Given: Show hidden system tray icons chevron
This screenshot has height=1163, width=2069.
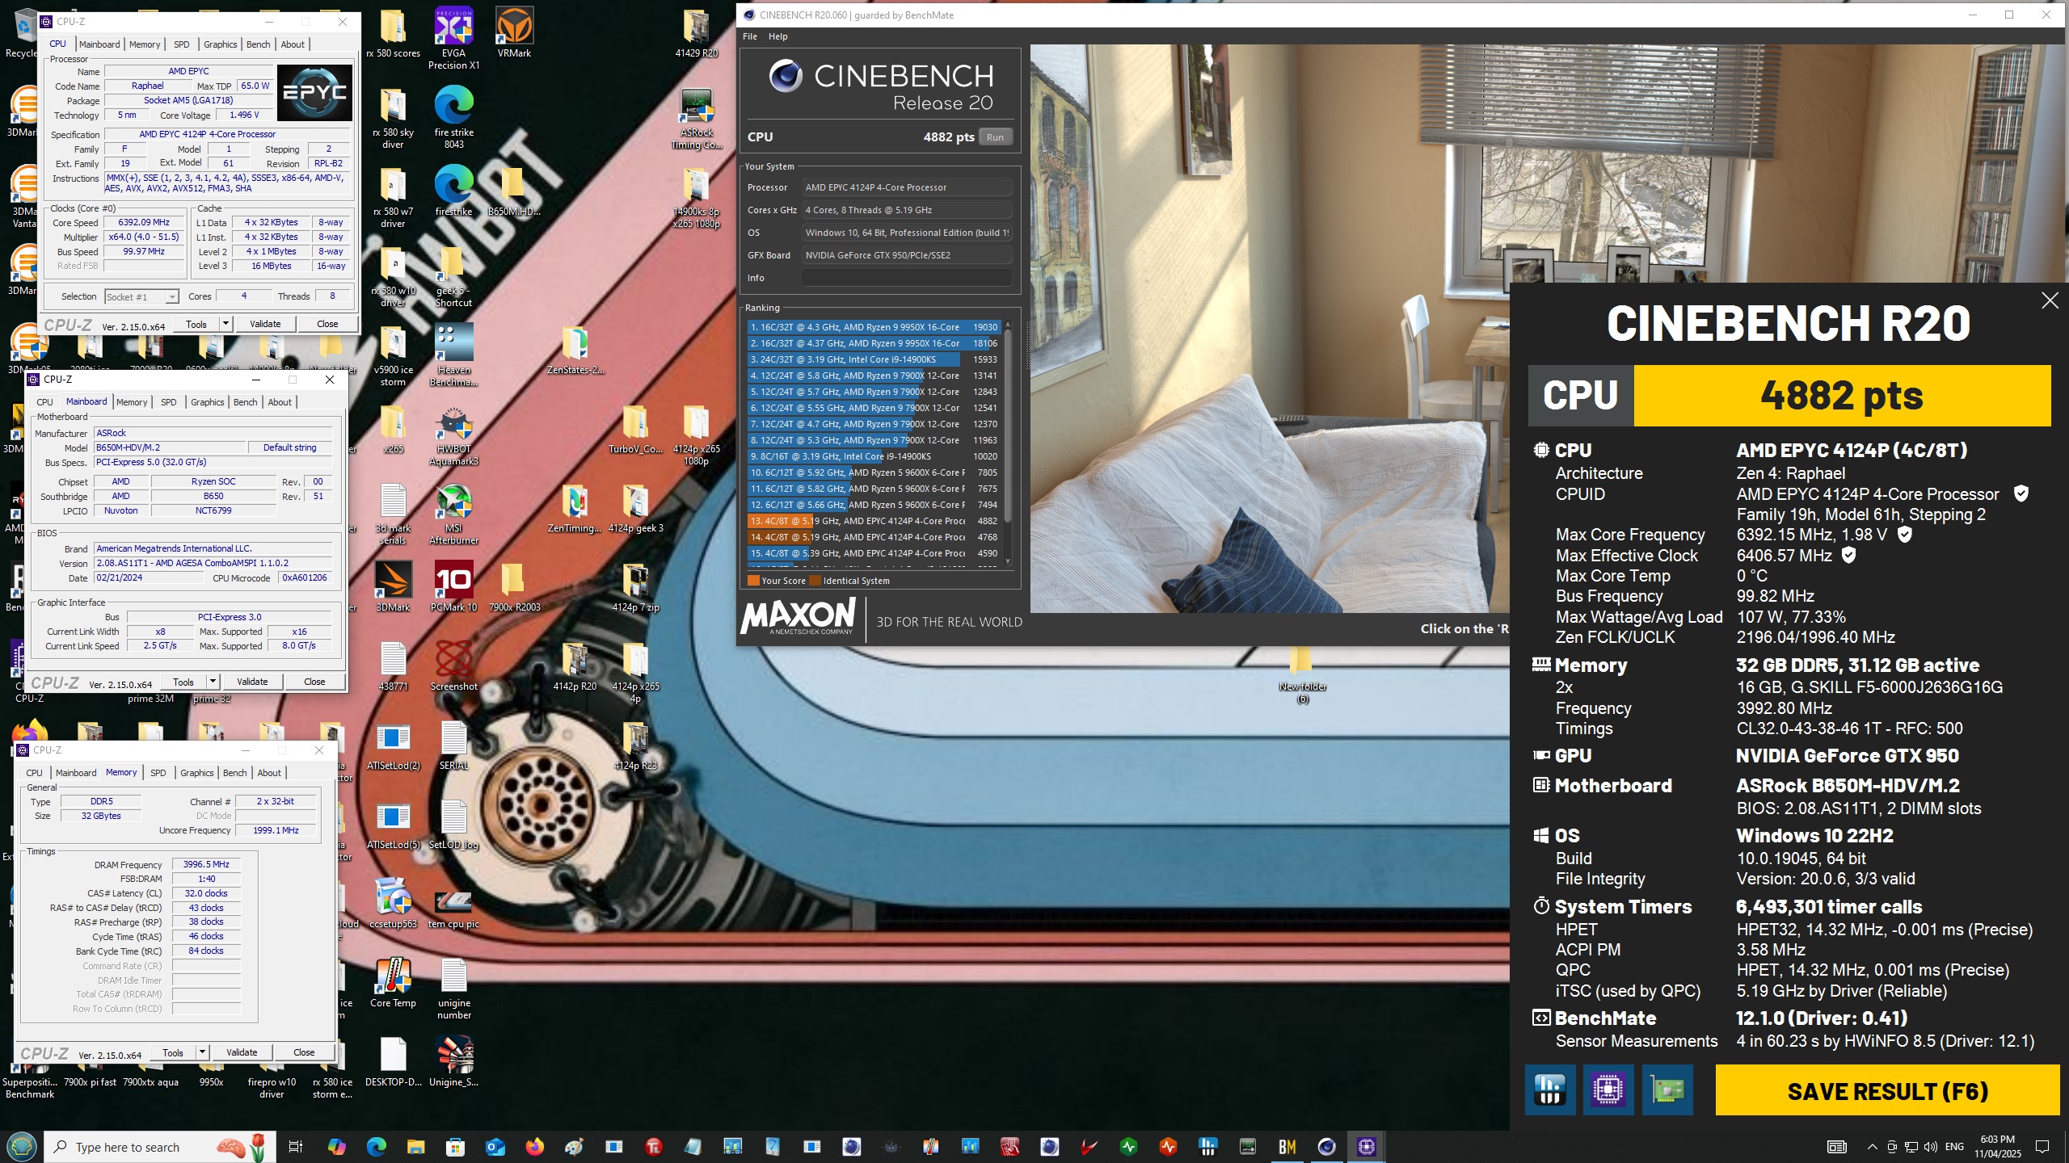Looking at the screenshot, I should [x=1872, y=1147].
